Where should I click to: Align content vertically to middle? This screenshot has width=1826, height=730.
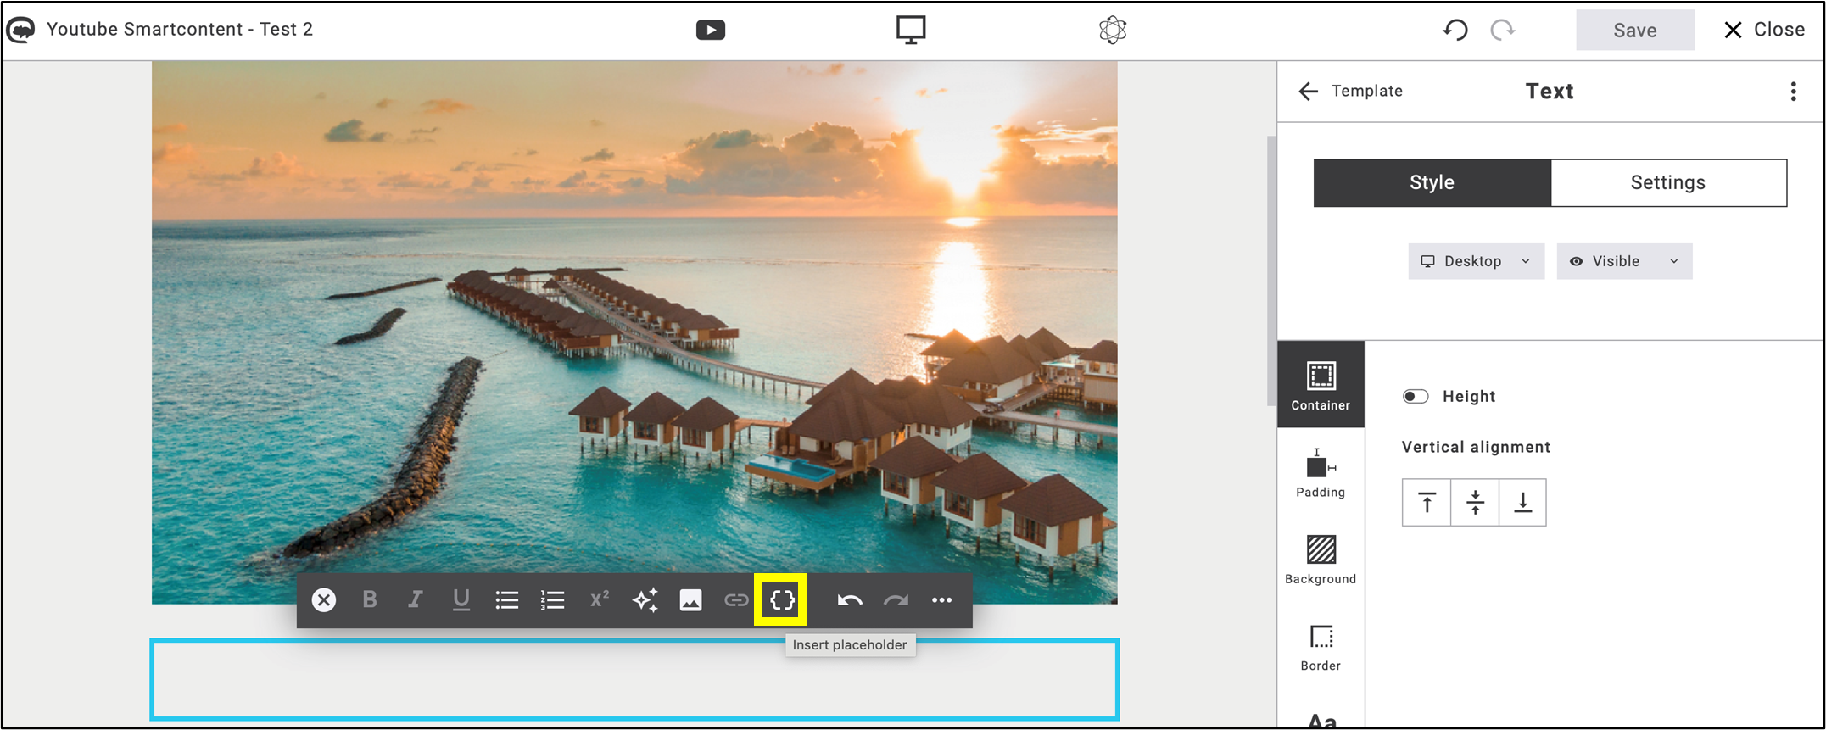[x=1475, y=503]
